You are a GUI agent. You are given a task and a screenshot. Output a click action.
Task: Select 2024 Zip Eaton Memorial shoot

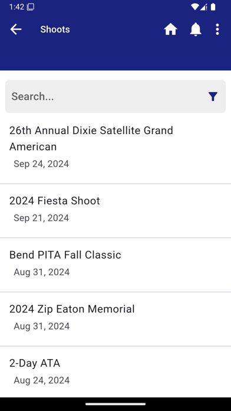click(x=115, y=319)
